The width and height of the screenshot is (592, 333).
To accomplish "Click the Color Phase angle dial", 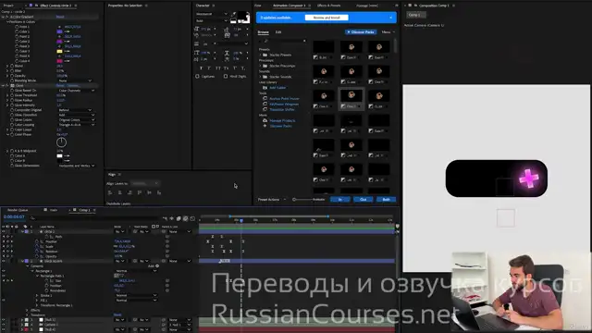I will click(x=61, y=142).
